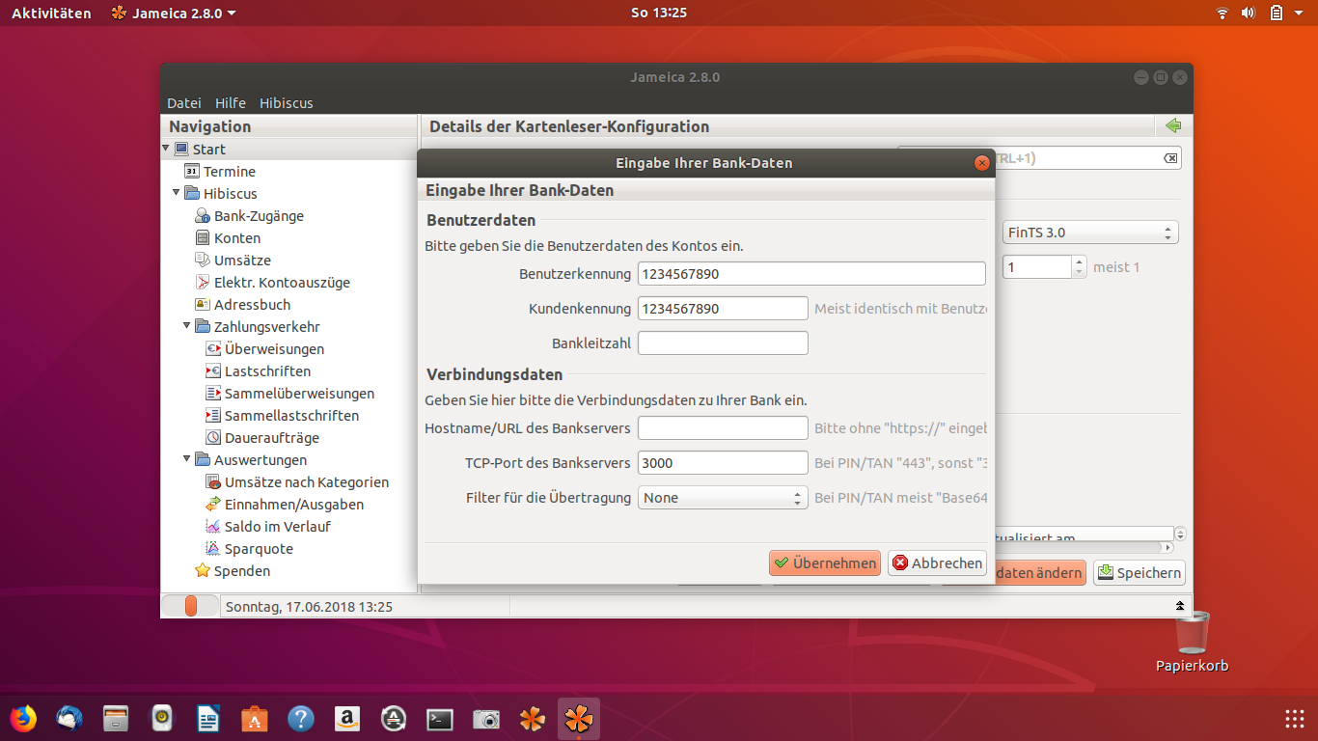Open Software Updater from the dock
Image resolution: width=1318 pixels, height=741 pixels.
(x=394, y=719)
